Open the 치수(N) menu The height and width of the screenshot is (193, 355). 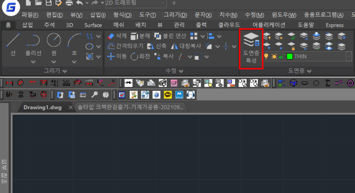point(228,15)
